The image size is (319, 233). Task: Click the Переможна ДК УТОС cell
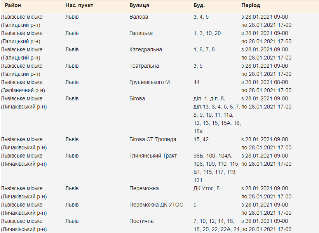156,205
